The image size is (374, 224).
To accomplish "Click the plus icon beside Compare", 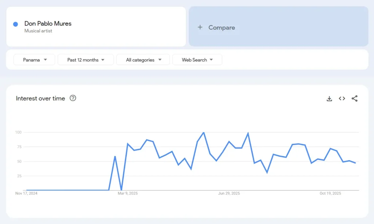I will [200, 27].
